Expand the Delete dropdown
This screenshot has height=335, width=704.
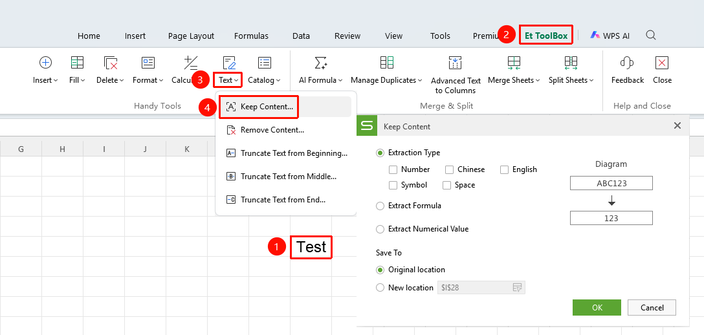[122, 81]
